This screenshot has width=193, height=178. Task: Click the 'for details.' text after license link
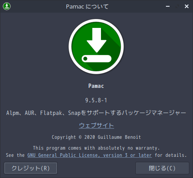pos(171,155)
